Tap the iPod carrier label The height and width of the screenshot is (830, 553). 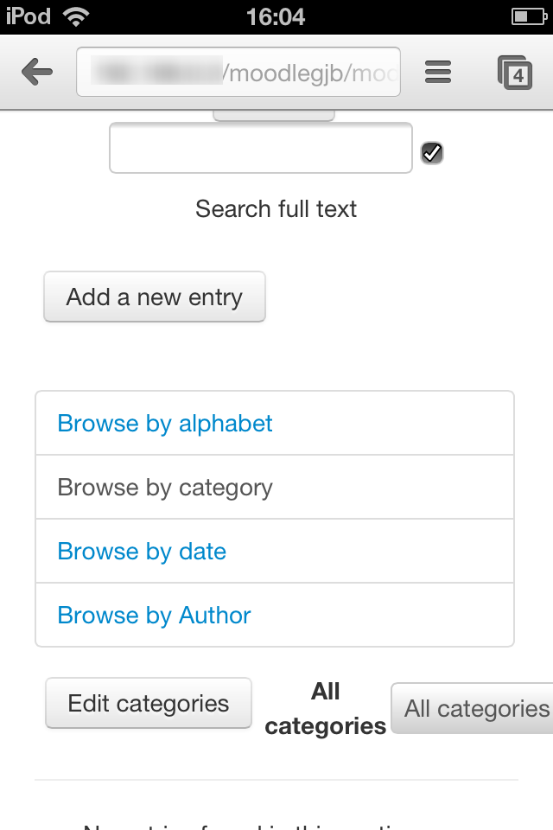pos(28,16)
